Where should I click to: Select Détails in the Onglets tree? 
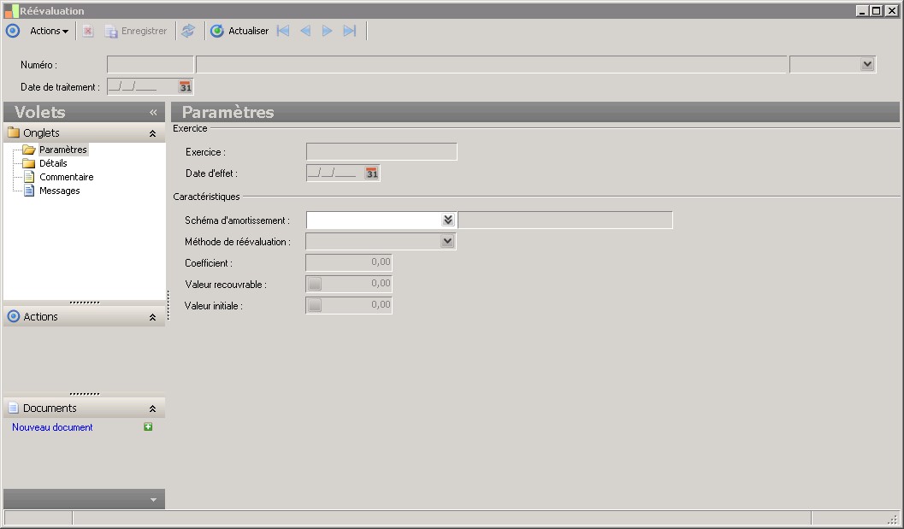click(53, 163)
